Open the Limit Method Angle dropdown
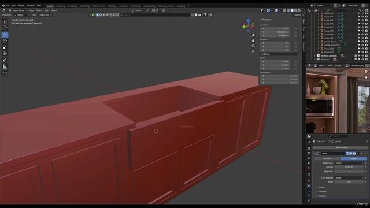 point(349,178)
